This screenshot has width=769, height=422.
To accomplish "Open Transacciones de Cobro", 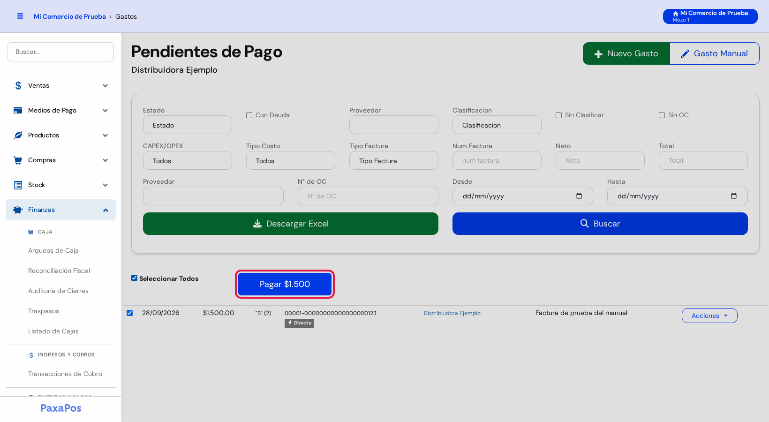I will 65,374.
